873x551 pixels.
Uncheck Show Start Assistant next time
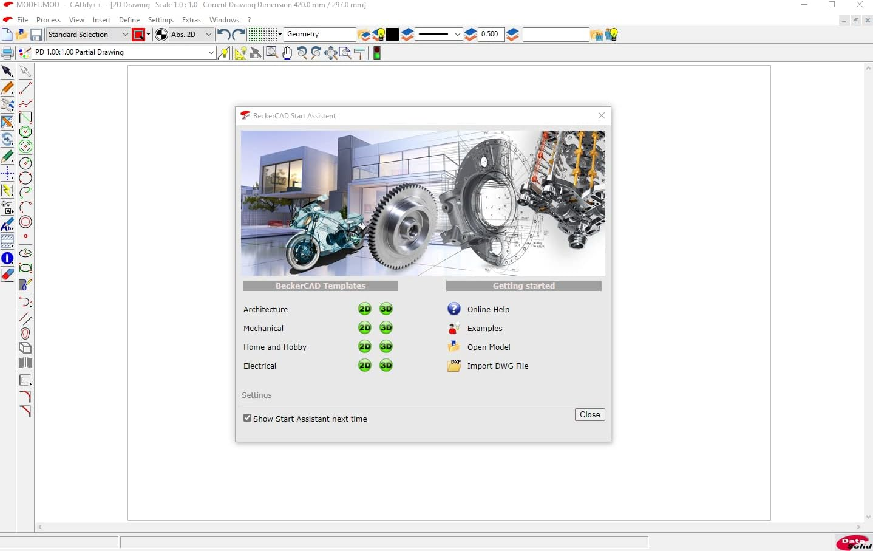[x=247, y=417]
